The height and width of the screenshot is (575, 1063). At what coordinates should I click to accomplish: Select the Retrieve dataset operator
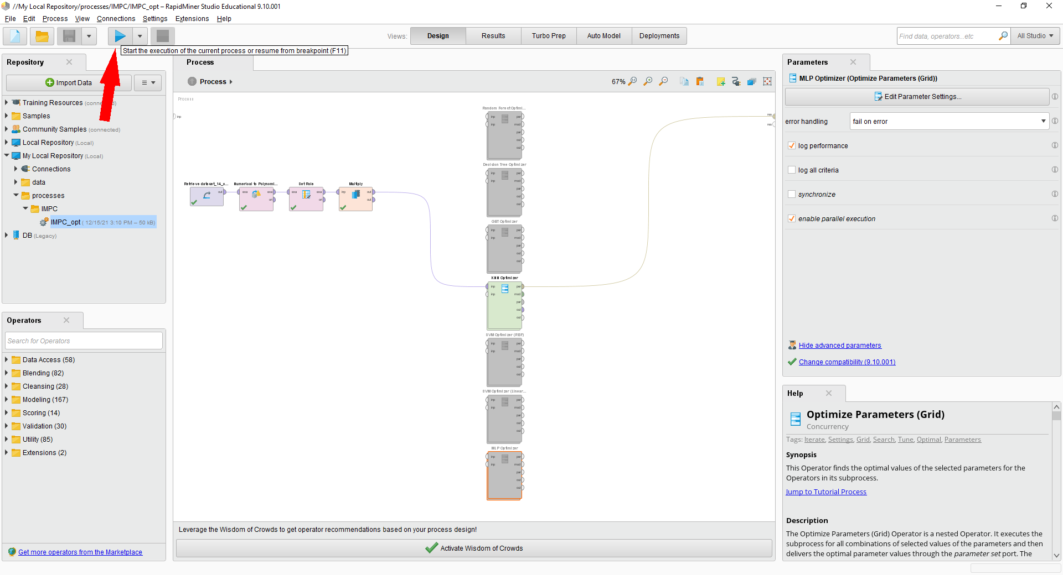click(207, 196)
